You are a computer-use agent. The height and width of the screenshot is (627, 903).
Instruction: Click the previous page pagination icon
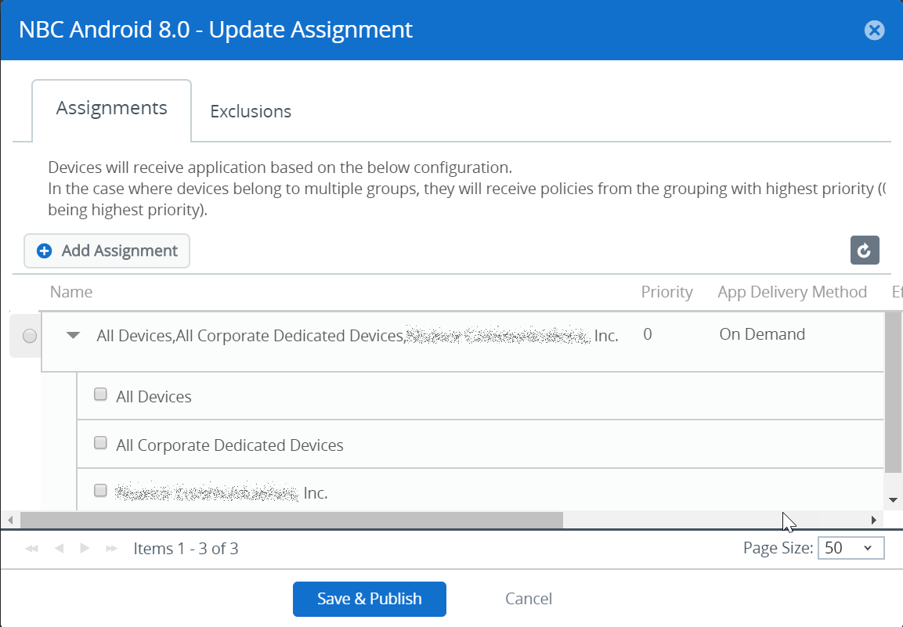[x=58, y=549]
